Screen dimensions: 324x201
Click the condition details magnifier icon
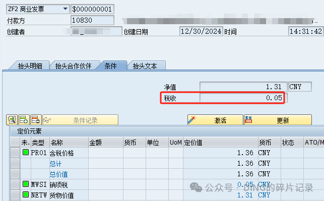pos(12,120)
